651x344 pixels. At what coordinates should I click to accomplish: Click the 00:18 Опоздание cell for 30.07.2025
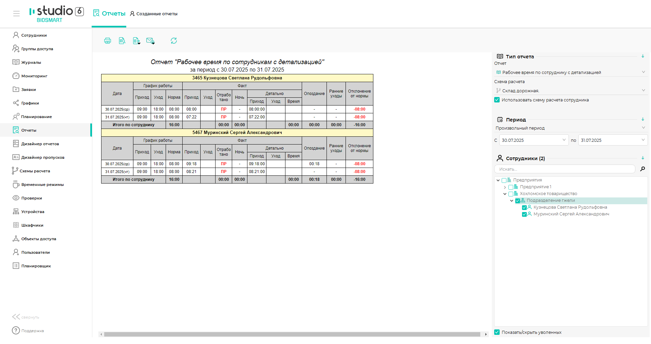pyautogui.click(x=314, y=164)
